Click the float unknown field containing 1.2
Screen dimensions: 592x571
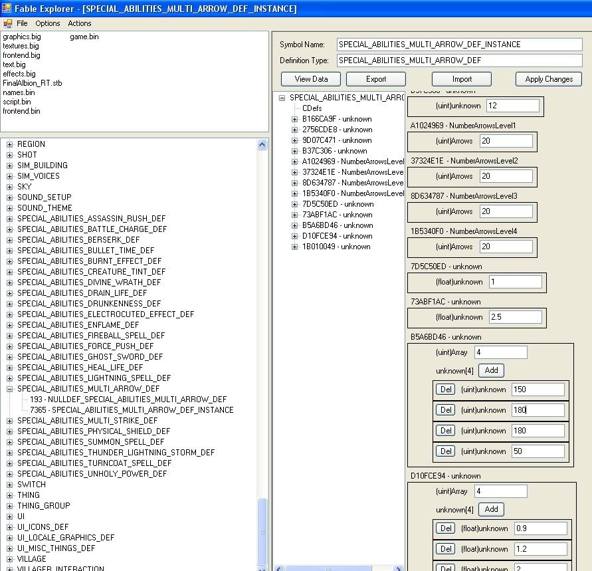tap(541, 548)
